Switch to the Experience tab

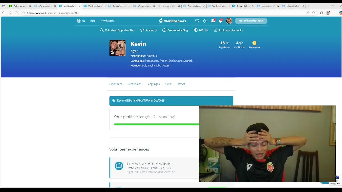pyautogui.click(x=116, y=84)
